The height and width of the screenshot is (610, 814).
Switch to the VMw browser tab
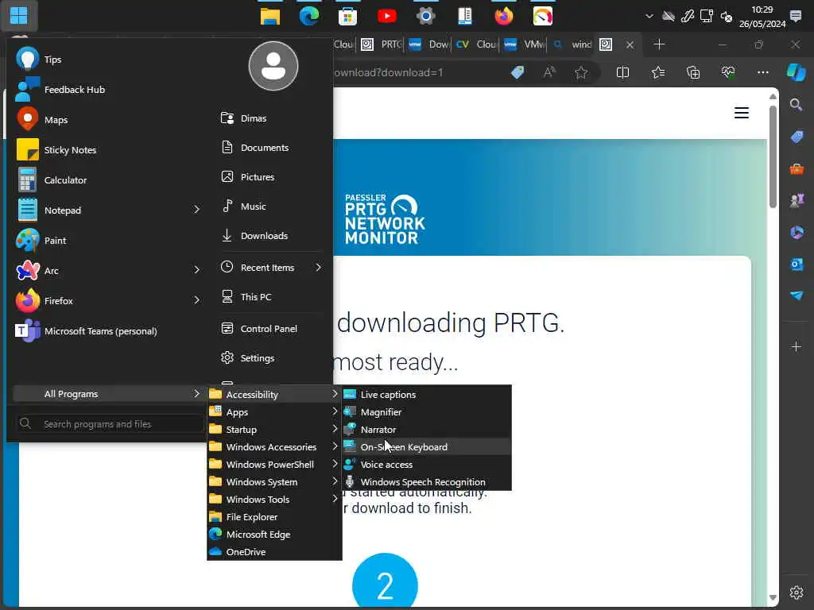[524, 44]
